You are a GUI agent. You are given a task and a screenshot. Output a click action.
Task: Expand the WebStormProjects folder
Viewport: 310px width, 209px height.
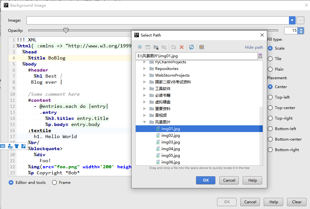tap(144, 76)
